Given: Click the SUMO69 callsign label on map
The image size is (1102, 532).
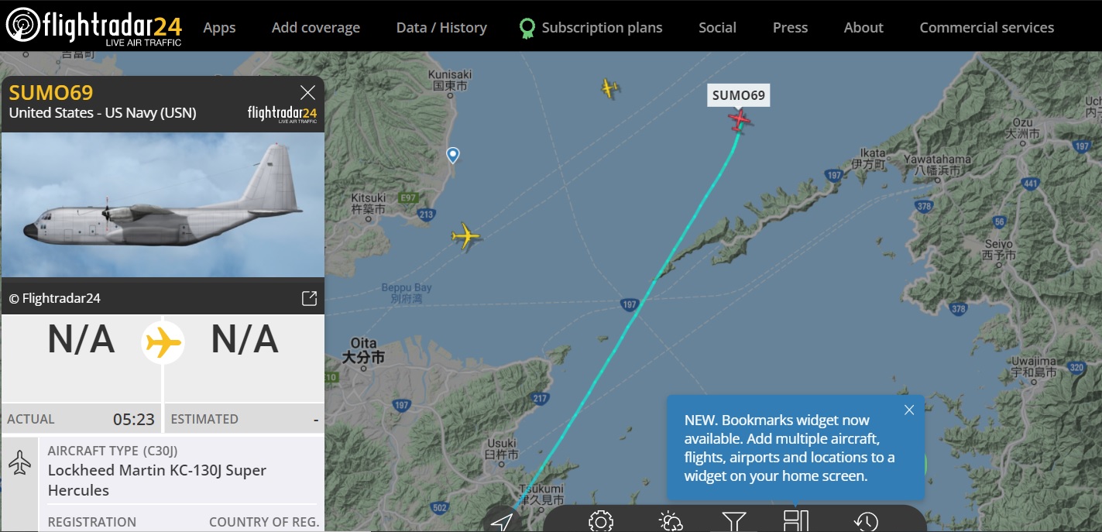Looking at the screenshot, I should tap(739, 95).
